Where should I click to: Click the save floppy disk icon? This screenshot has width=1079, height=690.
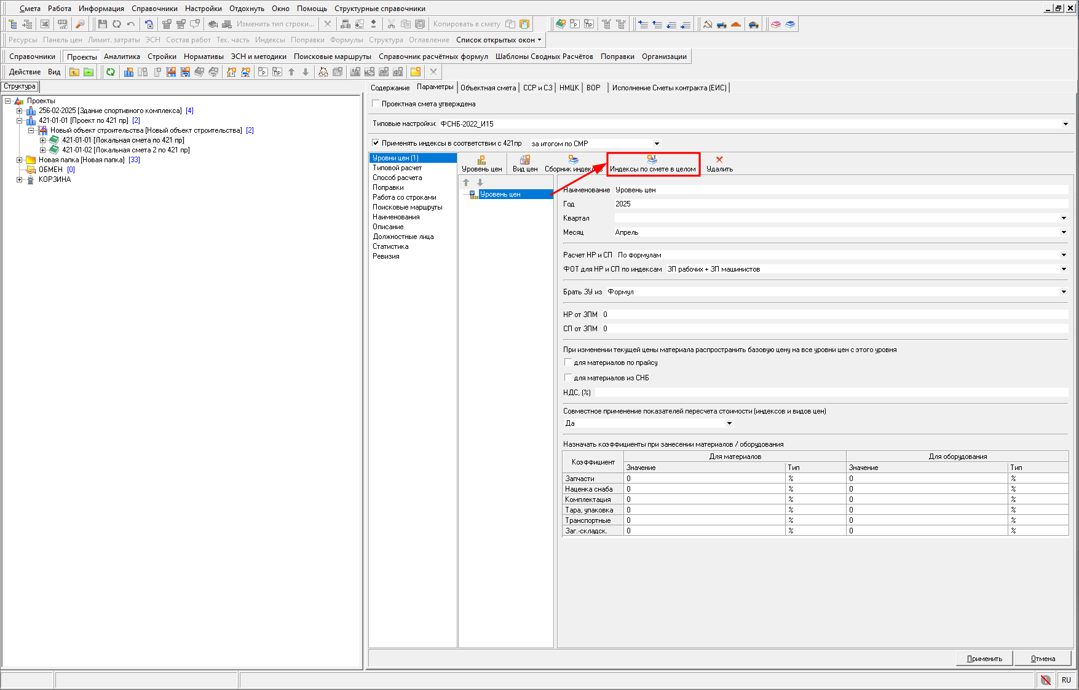102,24
